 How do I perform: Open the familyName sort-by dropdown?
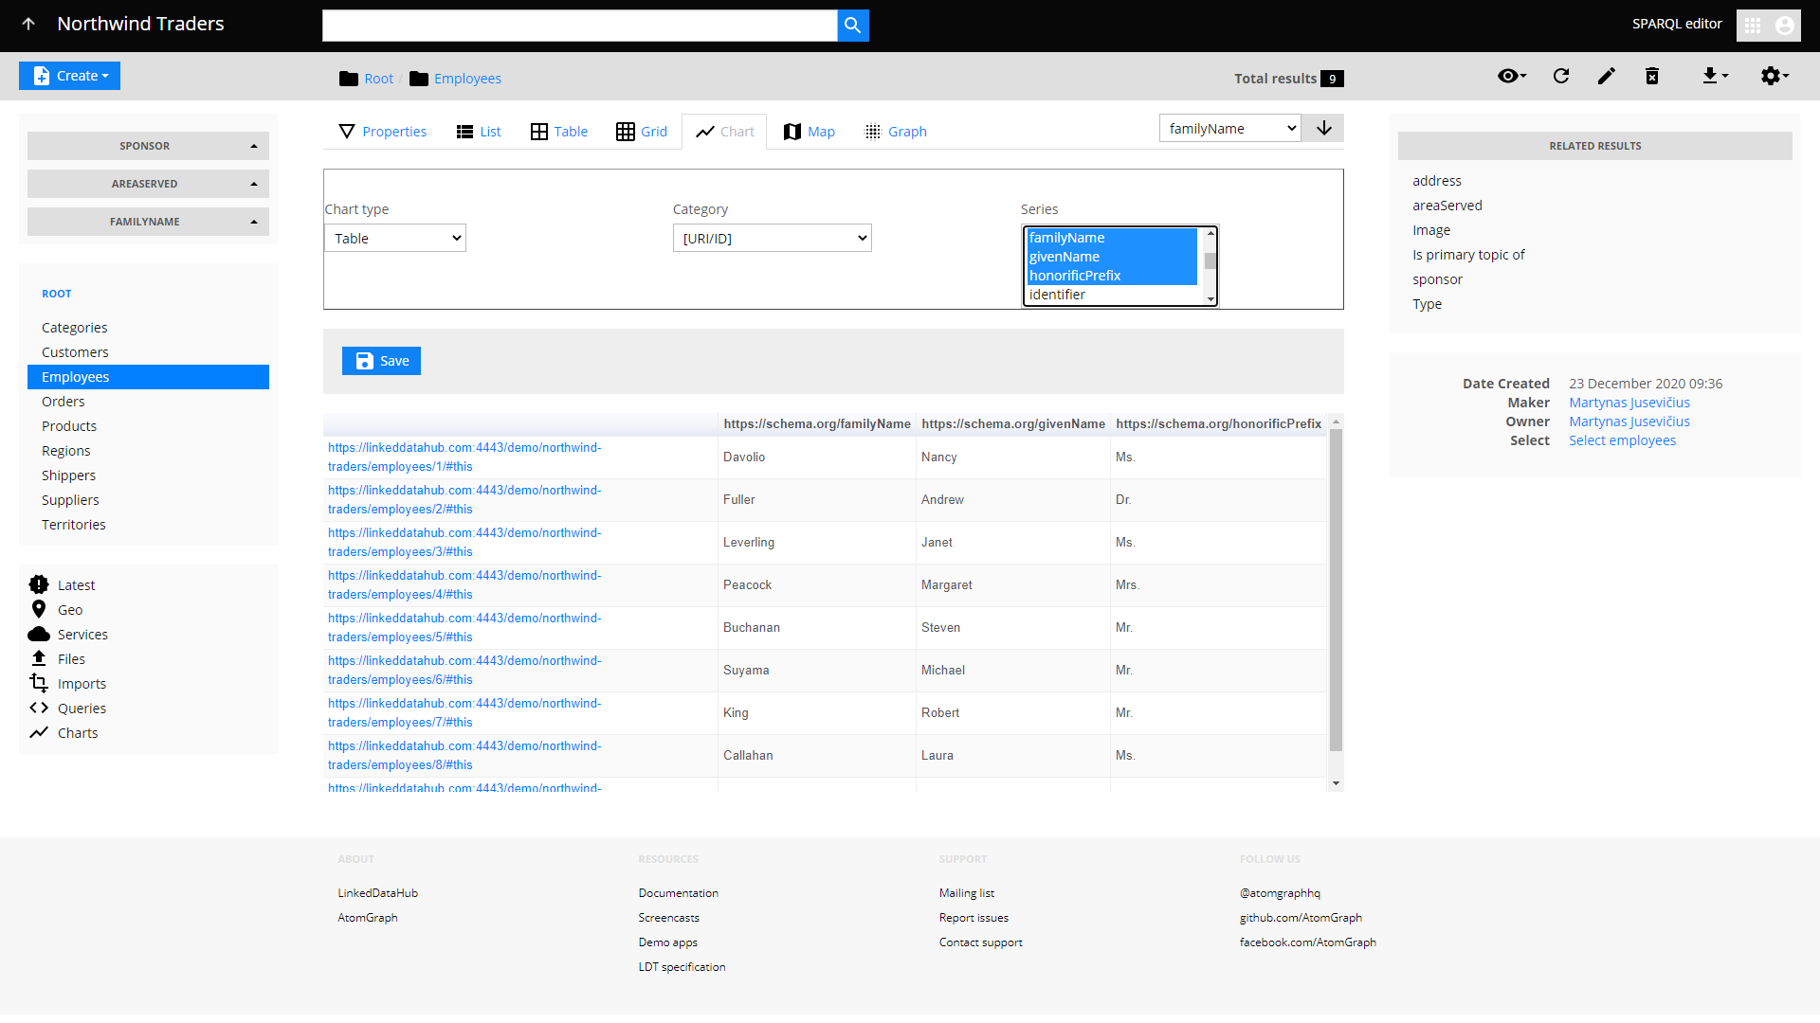1229,128
